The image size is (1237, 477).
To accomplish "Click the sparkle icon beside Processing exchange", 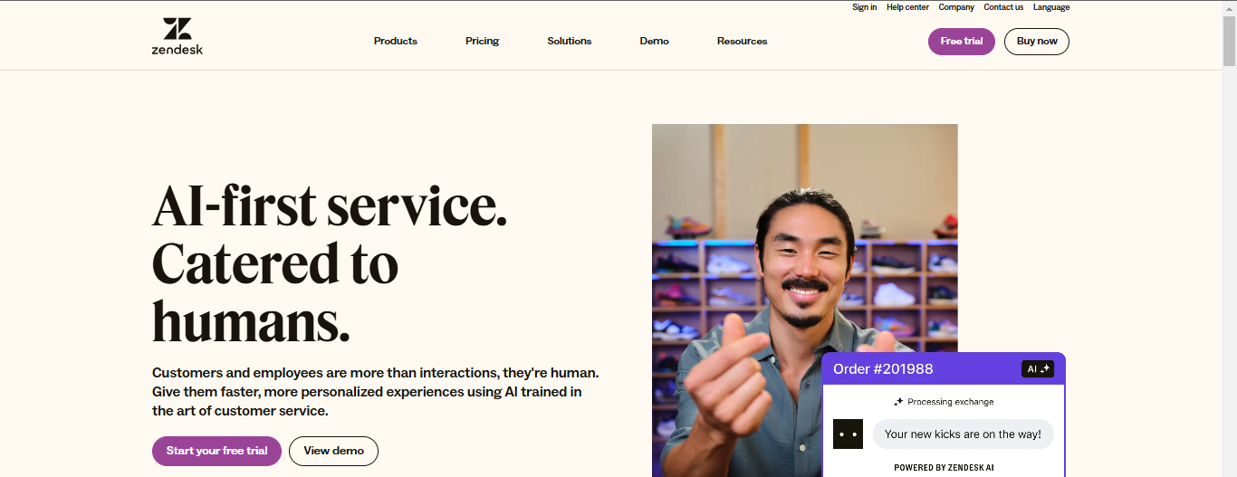I will 898,402.
